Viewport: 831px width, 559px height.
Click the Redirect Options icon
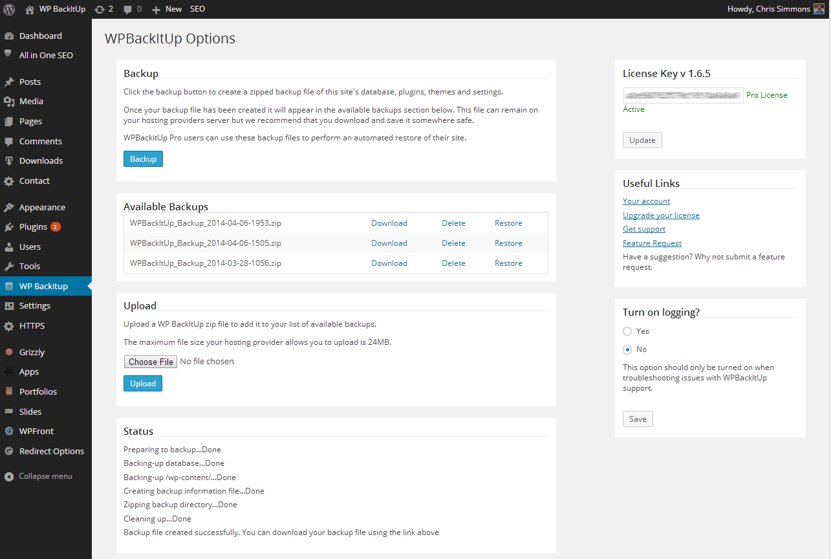point(9,452)
